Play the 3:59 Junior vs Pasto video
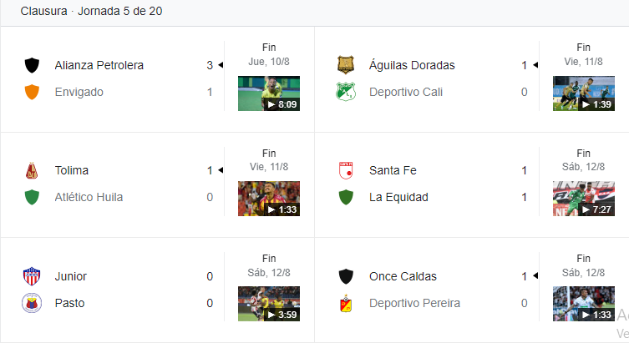 coord(268,304)
